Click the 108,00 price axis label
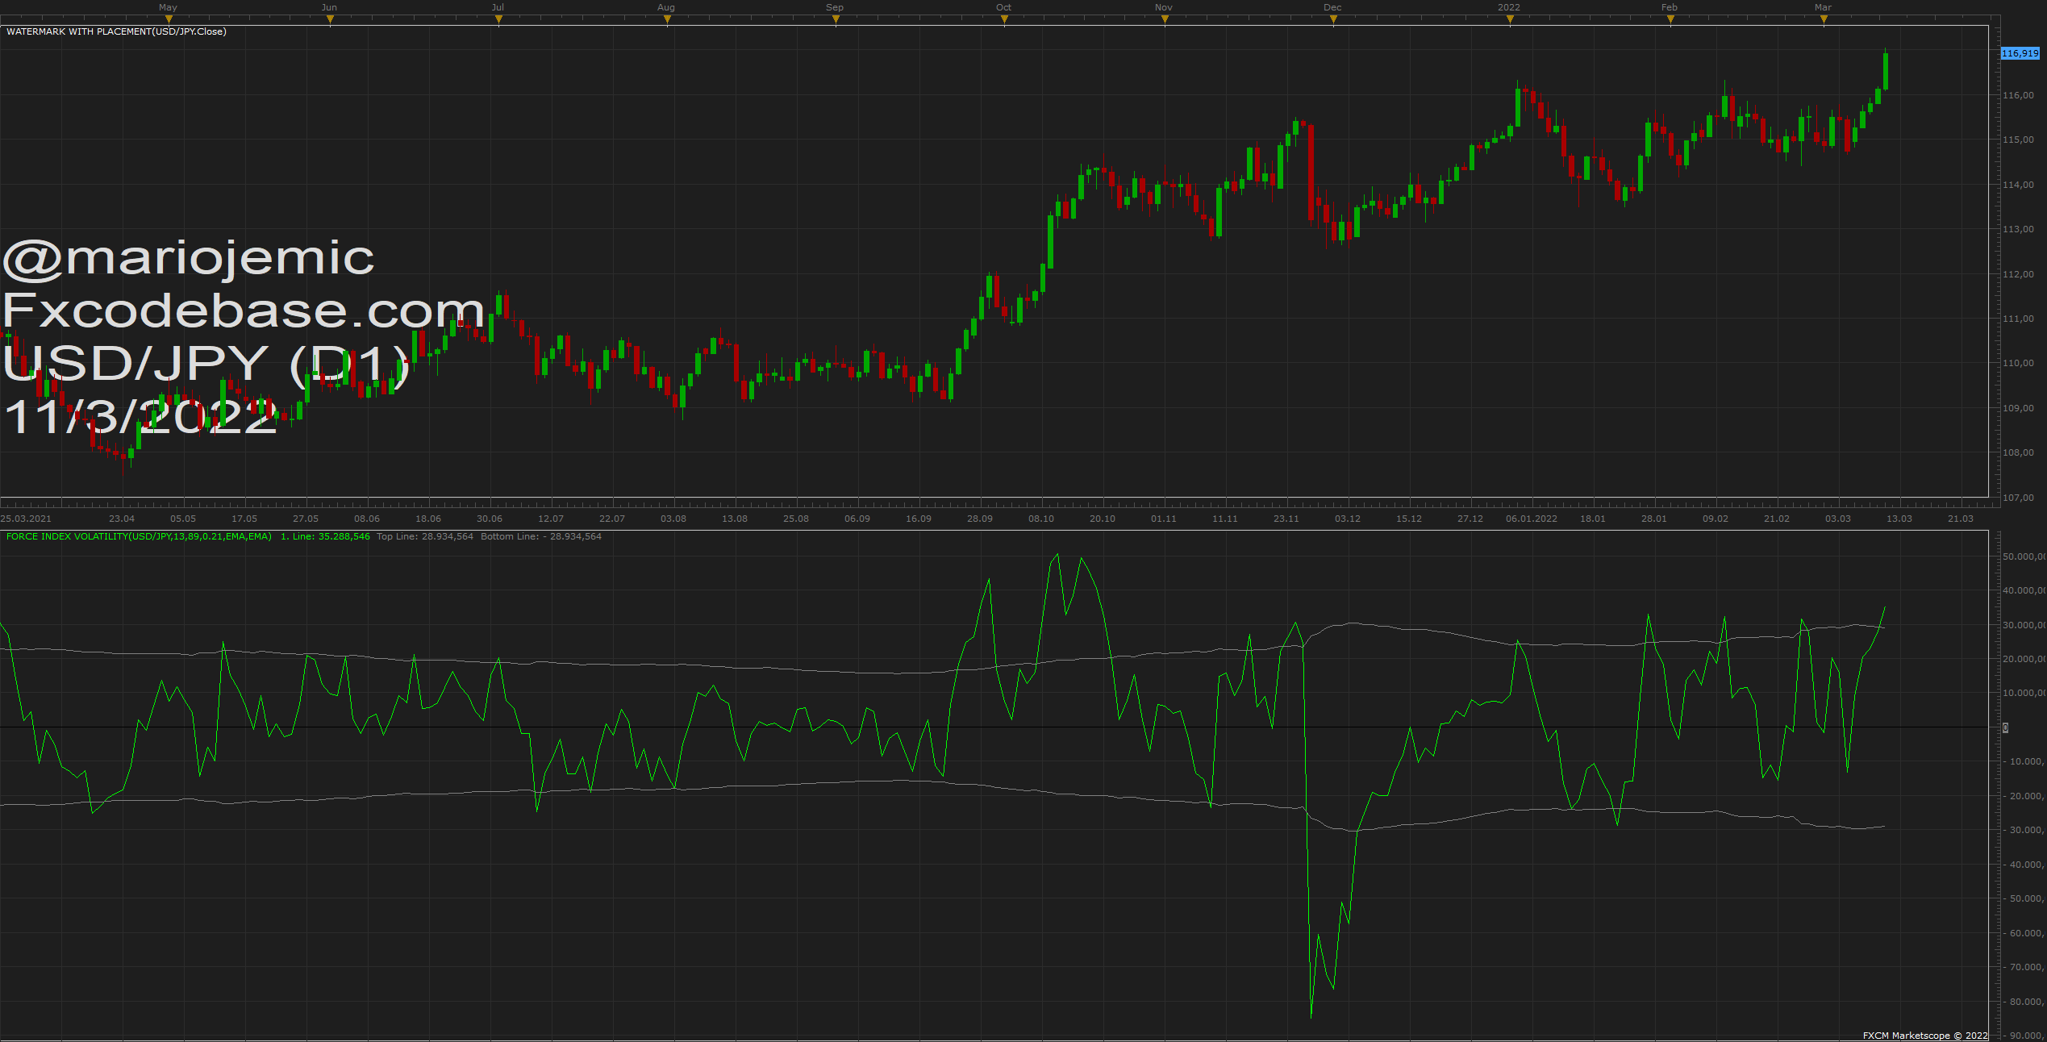This screenshot has width=2047, height=1042. point(2018,452)
